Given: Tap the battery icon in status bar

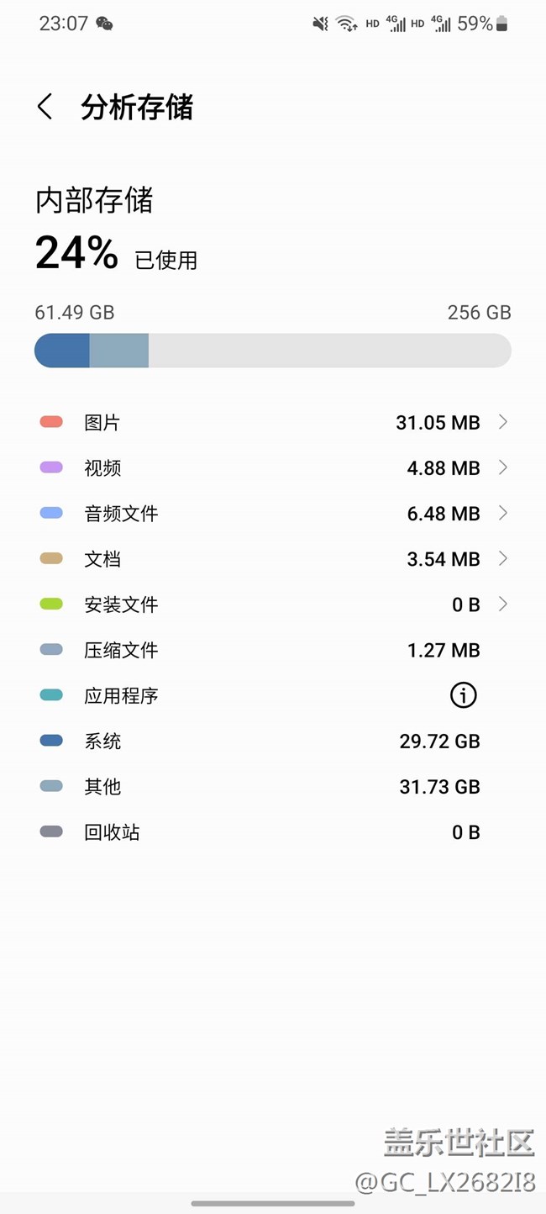Looking at the screenshot, I should point(502,24).
